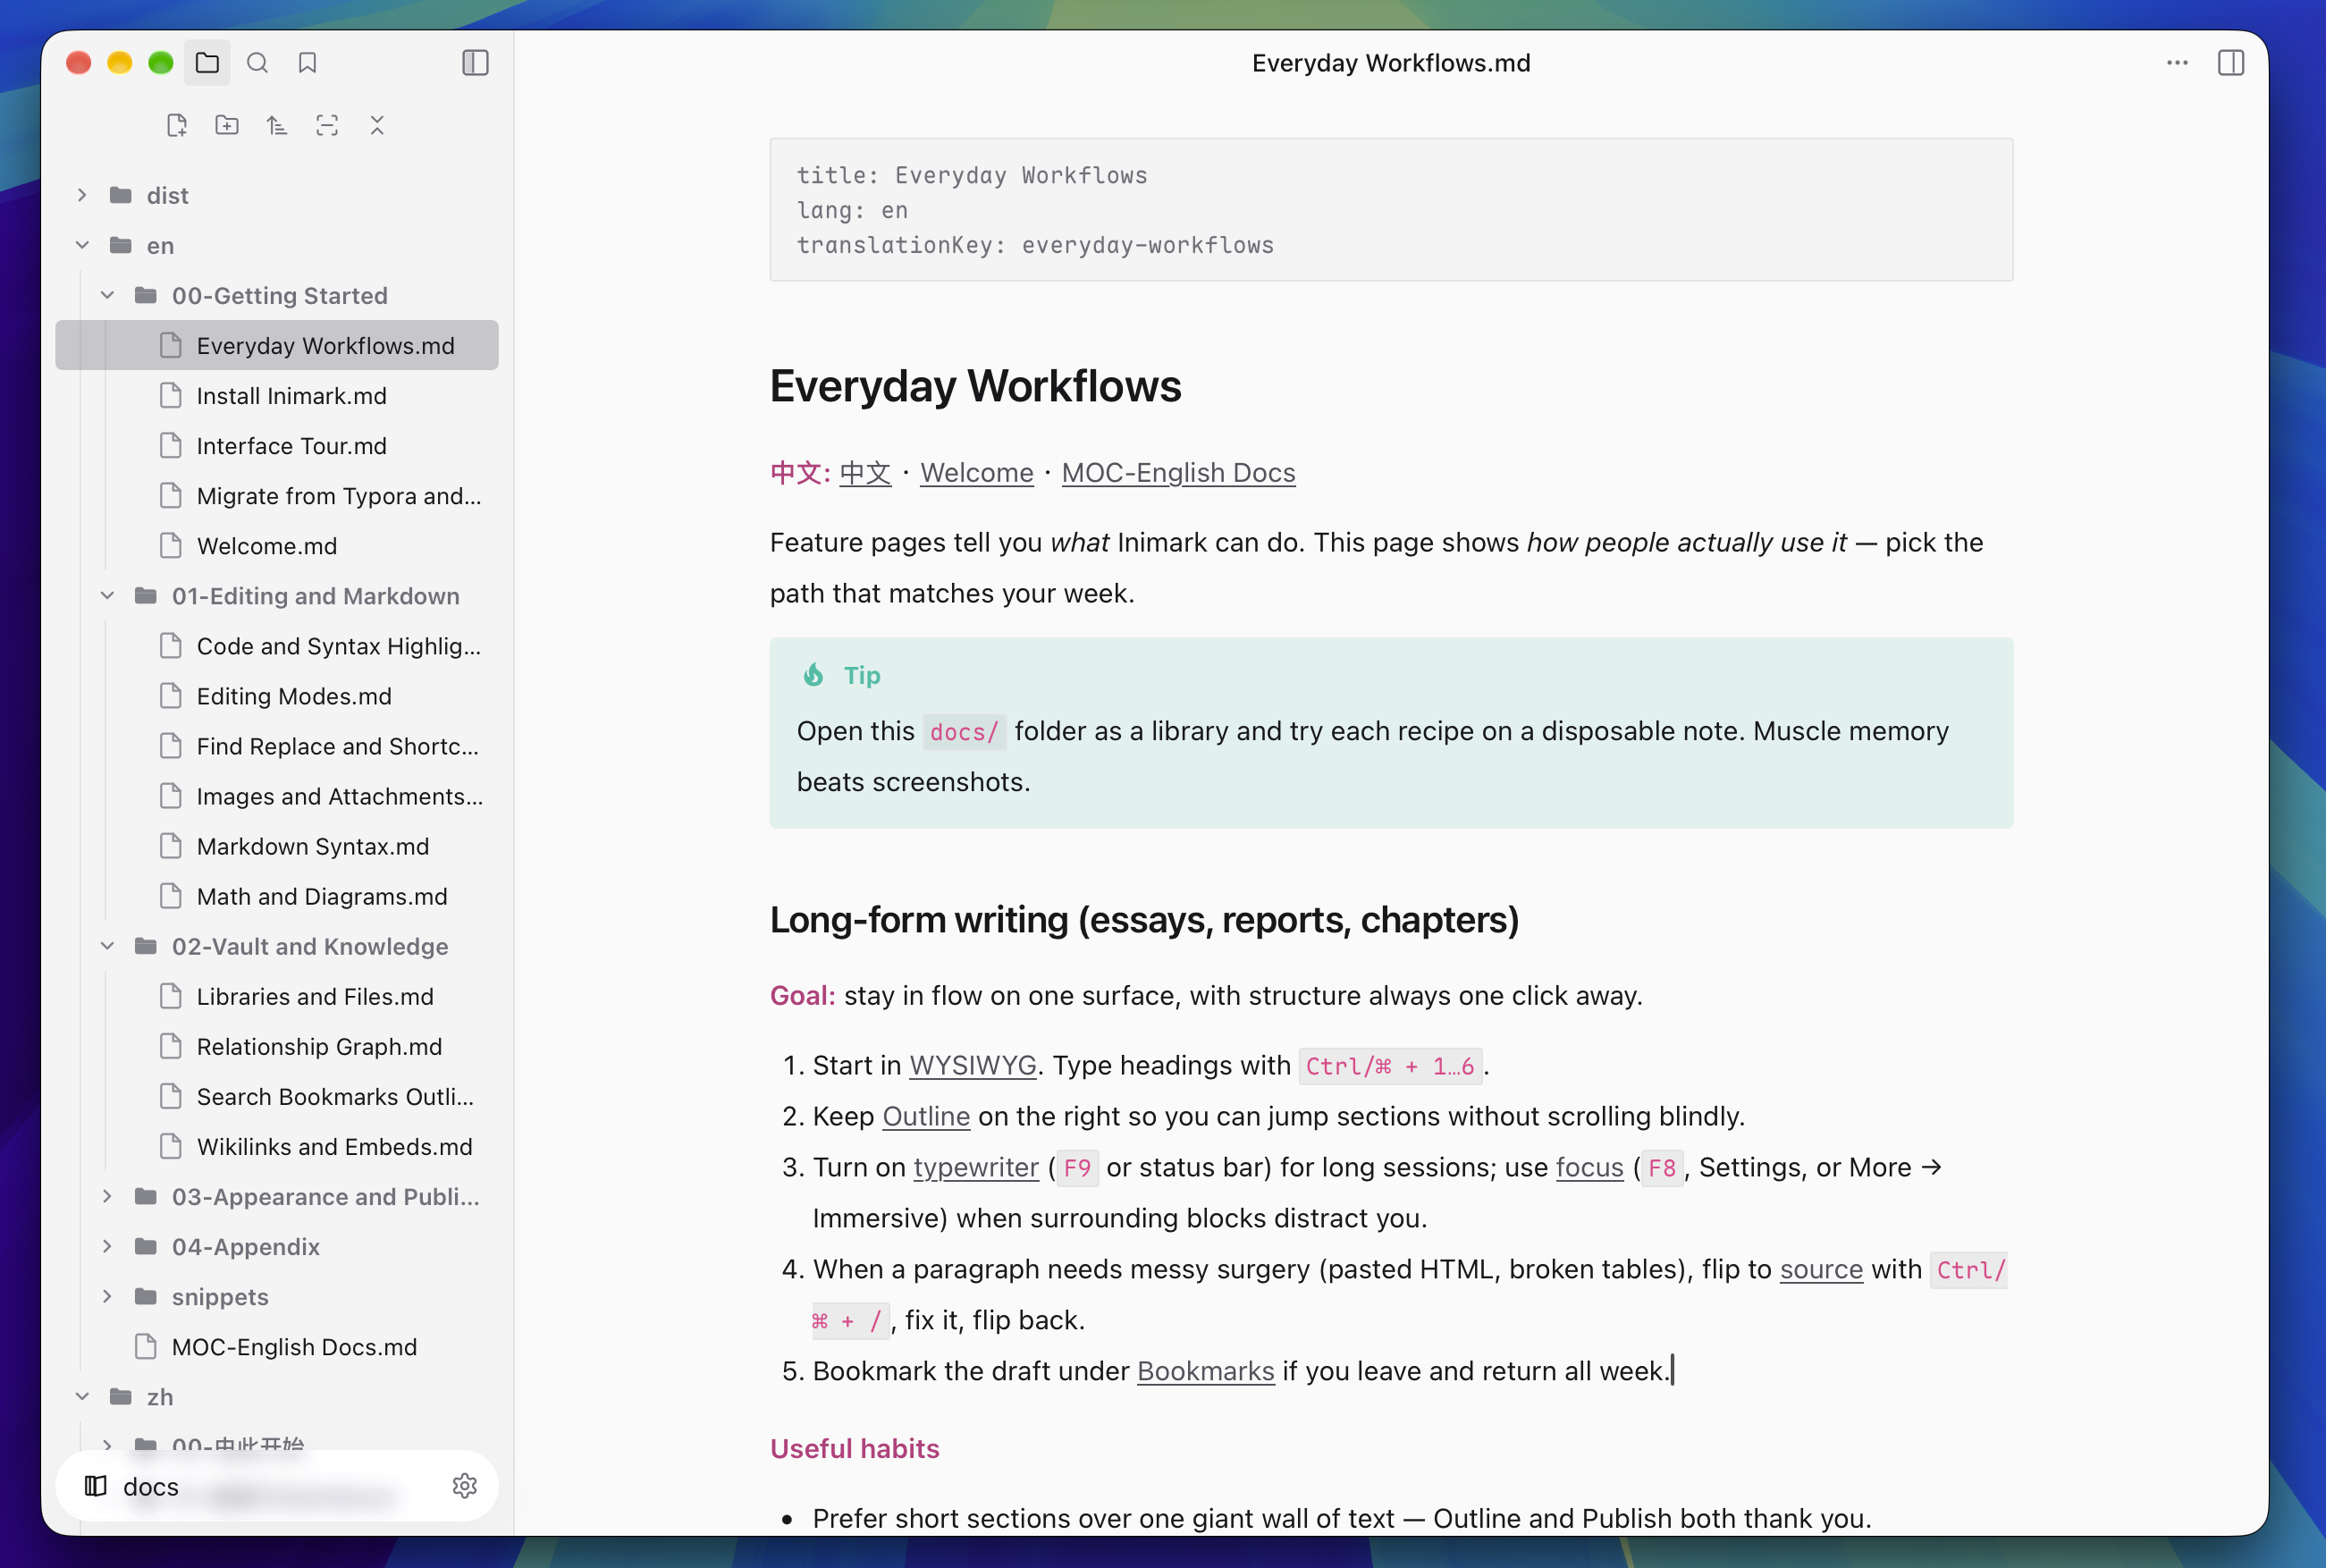Click the Useful habits subheading
The width and height of the screenshot is (2326, 1568).
point(854,1449)
